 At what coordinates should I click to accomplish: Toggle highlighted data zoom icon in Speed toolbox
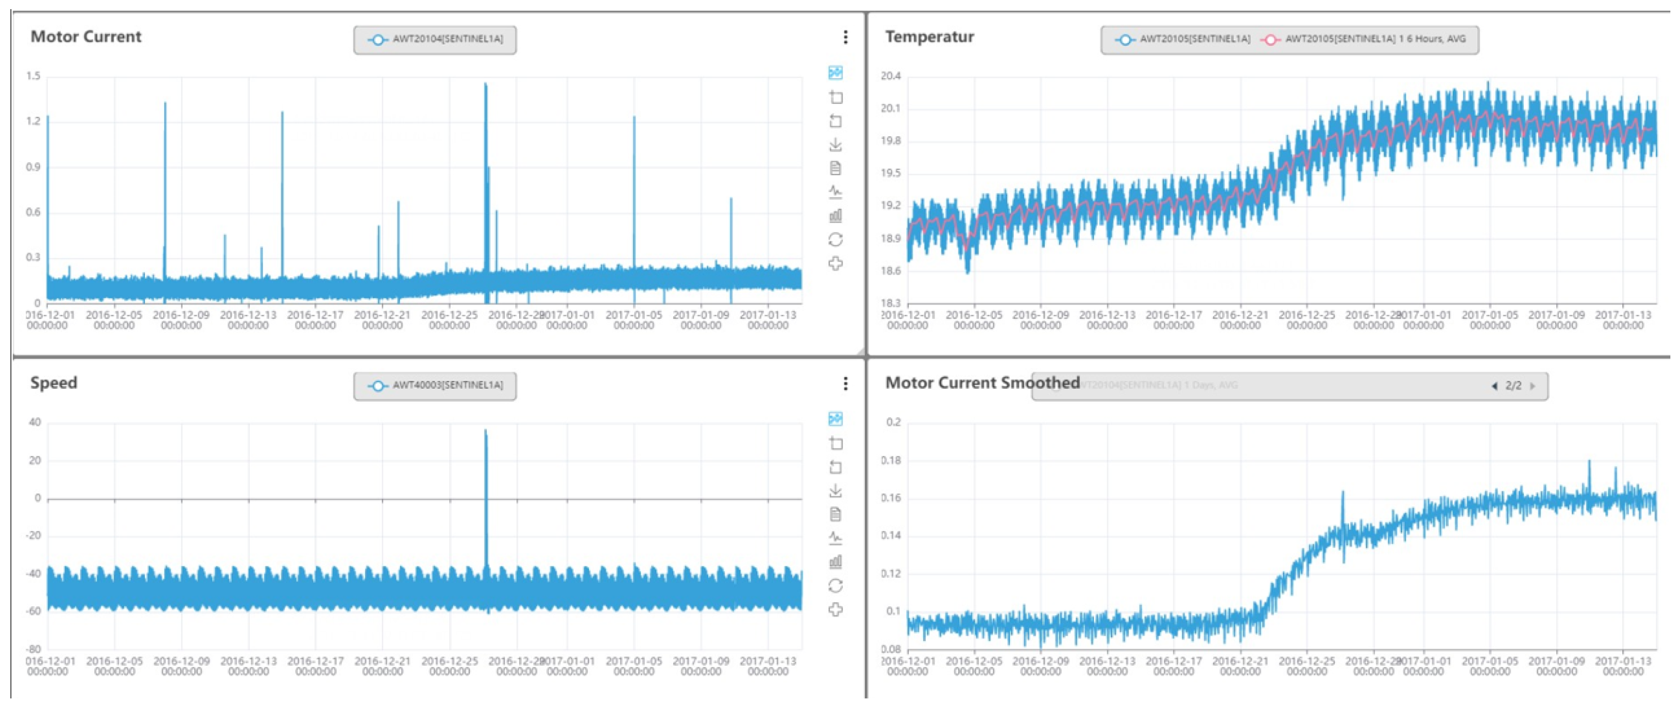(x=835, y=419)
